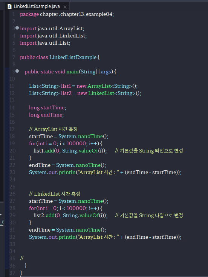Select the LinkedListExample.java editor tab
The width and height of the screenshot is (208, 277).
tap(37, 6)
